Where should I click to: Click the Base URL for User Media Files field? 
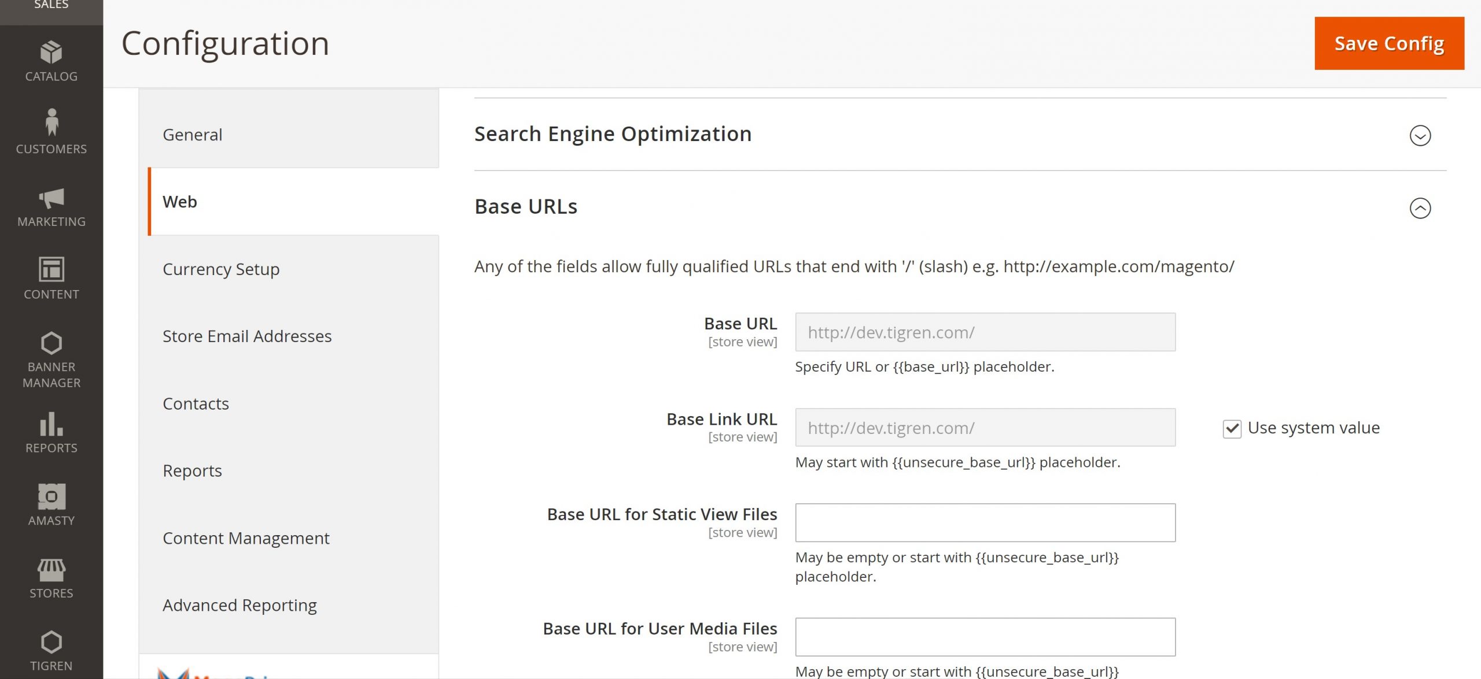[x=985, y=637]
